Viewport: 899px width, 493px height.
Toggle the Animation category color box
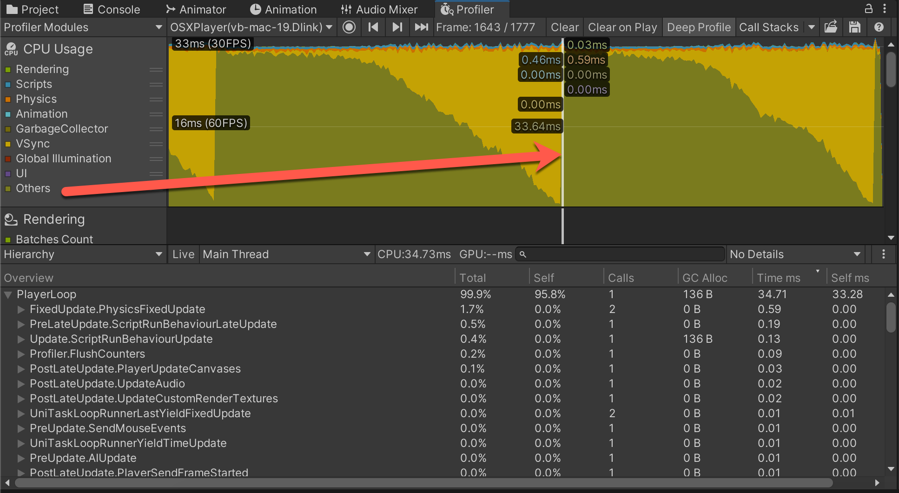[x=8, y=114]
